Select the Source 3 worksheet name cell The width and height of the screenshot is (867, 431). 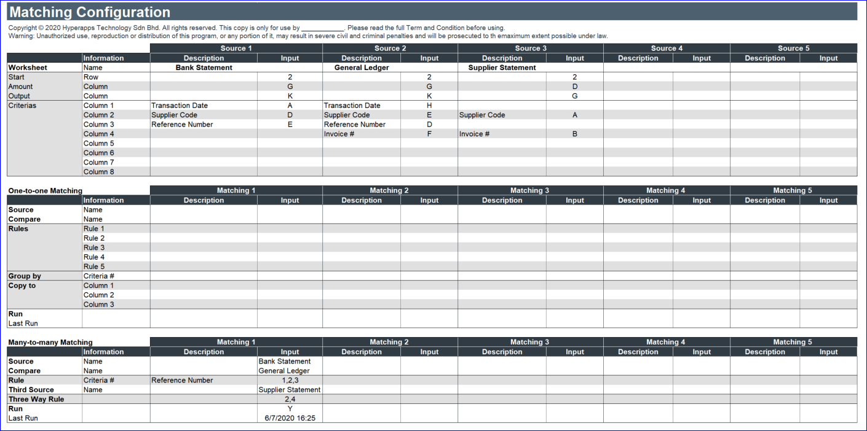pyautogui.click(x=502, y=68)
